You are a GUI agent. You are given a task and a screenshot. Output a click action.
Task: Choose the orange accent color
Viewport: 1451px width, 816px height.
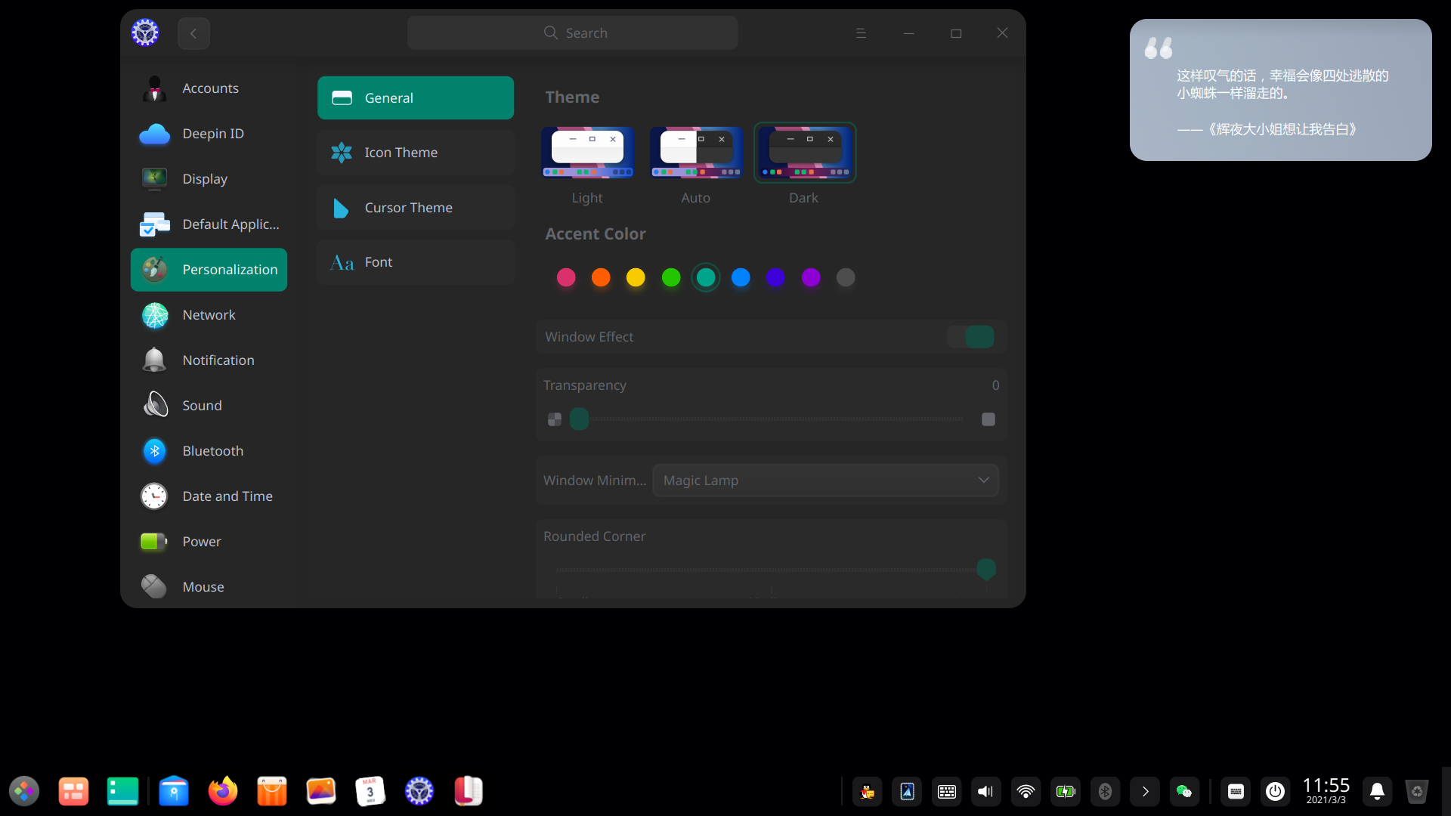(601, 277)
